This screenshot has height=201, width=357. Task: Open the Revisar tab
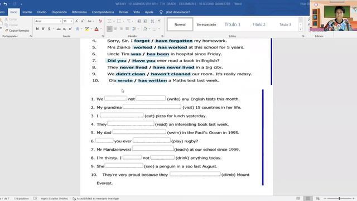point(124,12)
